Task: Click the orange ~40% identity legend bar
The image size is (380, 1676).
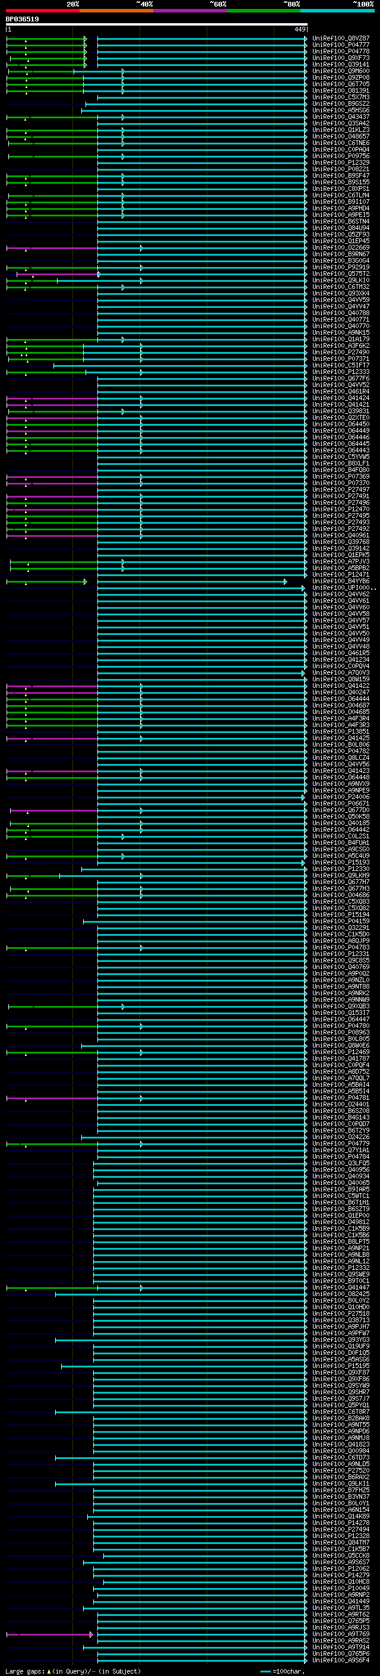Action: [x=116, y=11]
